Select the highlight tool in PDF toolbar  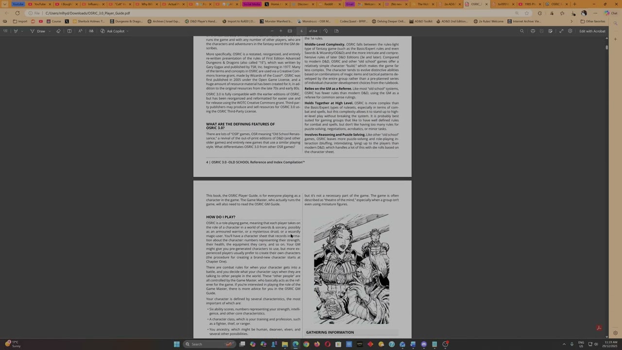click(x=16, y=31)
